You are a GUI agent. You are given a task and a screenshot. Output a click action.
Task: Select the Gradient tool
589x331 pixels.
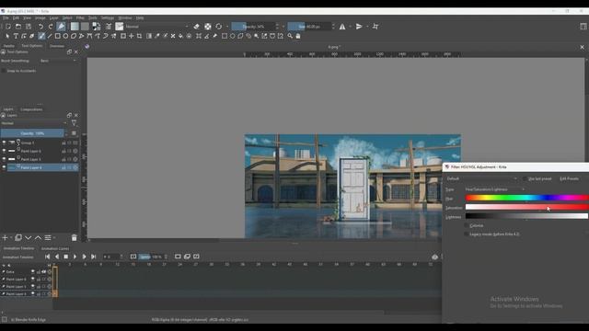point(149,36)
